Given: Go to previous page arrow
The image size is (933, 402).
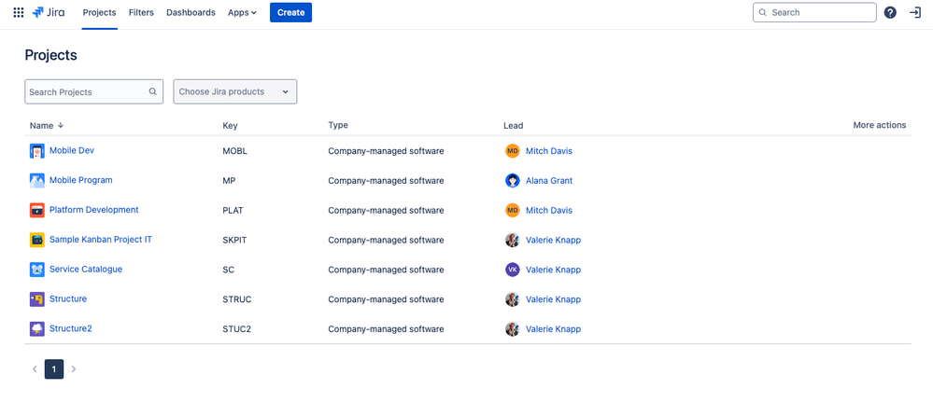Looking at the screenshot, I should pos(35,369).
